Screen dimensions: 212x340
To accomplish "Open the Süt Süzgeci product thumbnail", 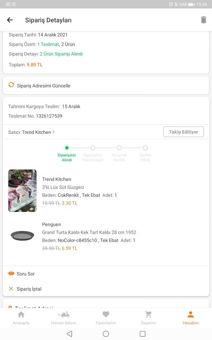I will tap(22, 191).
